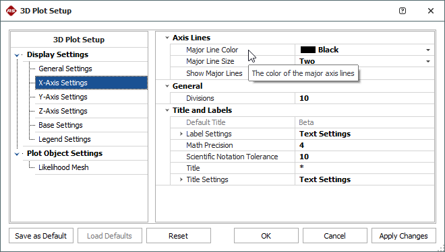Click the RS application logo icon
Viewport: 445px width, 252px height.
11,11
